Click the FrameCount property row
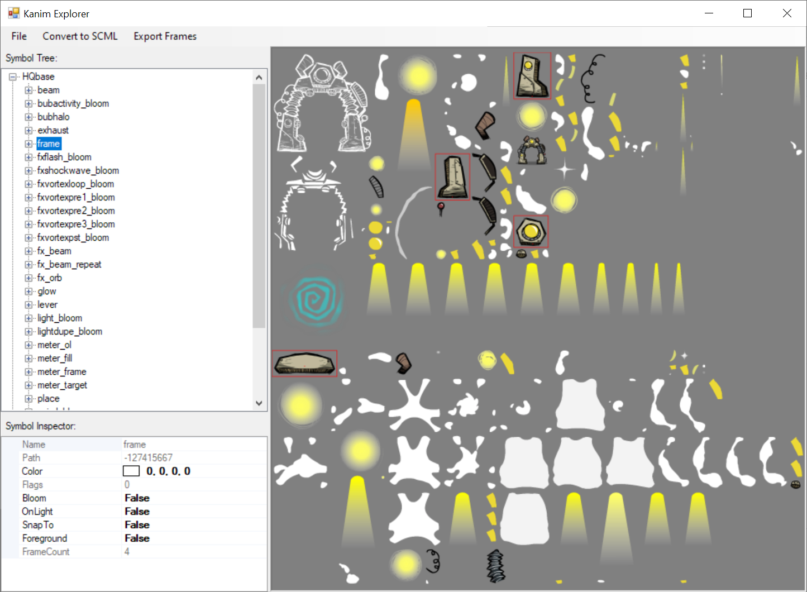Image resolution: width=807 pixels, height=592 pixels. 135,552
